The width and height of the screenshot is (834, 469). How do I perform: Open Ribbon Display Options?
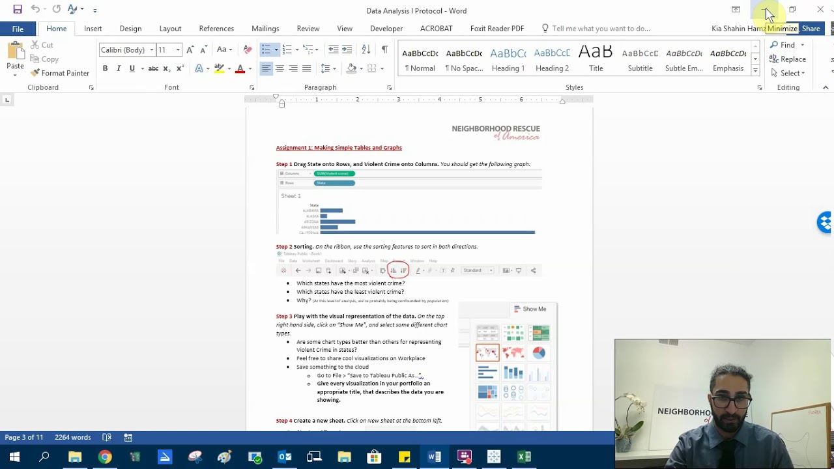pos(736,10)
